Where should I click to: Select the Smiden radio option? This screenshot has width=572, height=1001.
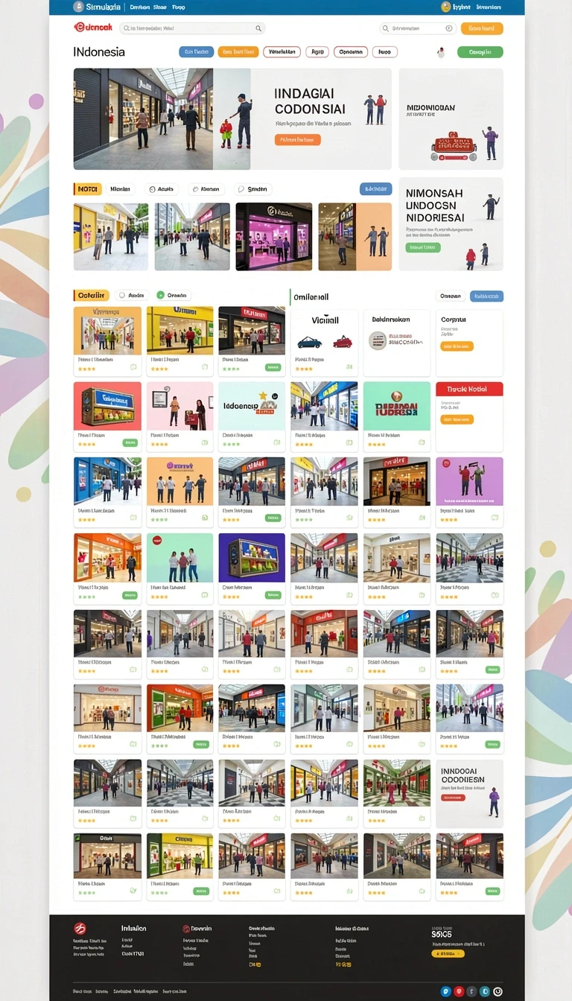(x=253, y=189)
